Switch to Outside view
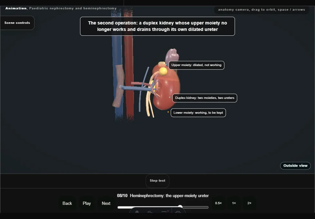 [x=295, y=166]
